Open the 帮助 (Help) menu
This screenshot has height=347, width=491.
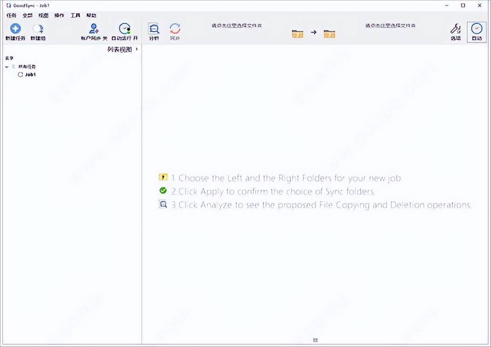pyautogui.click(x=91, y=16)
